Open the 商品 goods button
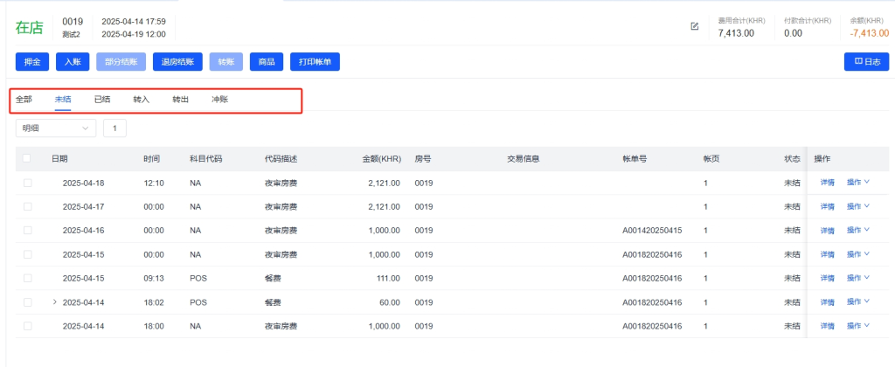Viewport: 895px width, 367px height. coord(267,62)
